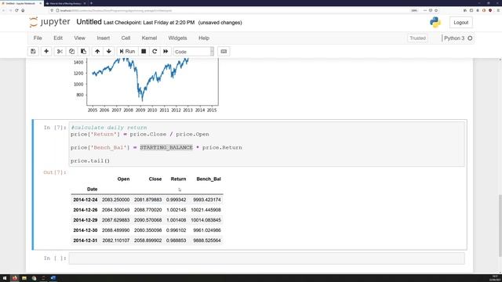
Task: Copy selected cells icon
Action: 71,52
